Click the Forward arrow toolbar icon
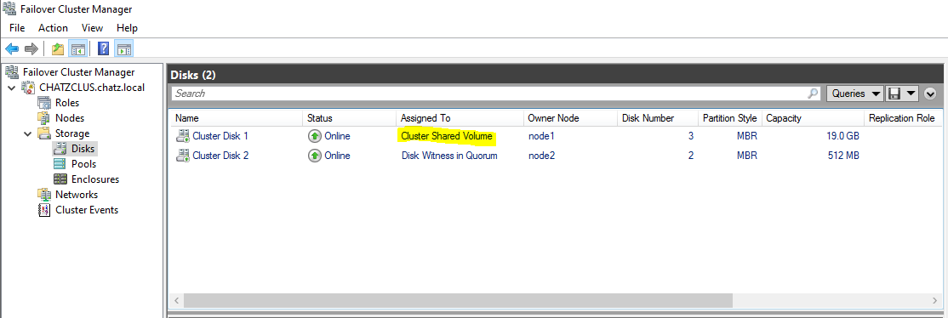This screenshot has height=318, width=948. [x=31, y=48]
